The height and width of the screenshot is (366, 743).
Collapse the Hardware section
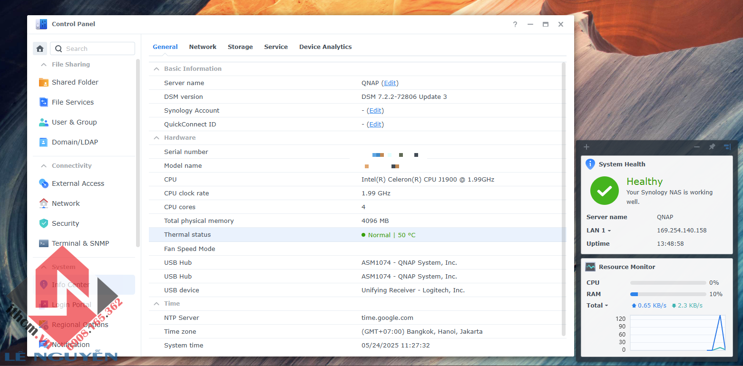tap(156, 138)
